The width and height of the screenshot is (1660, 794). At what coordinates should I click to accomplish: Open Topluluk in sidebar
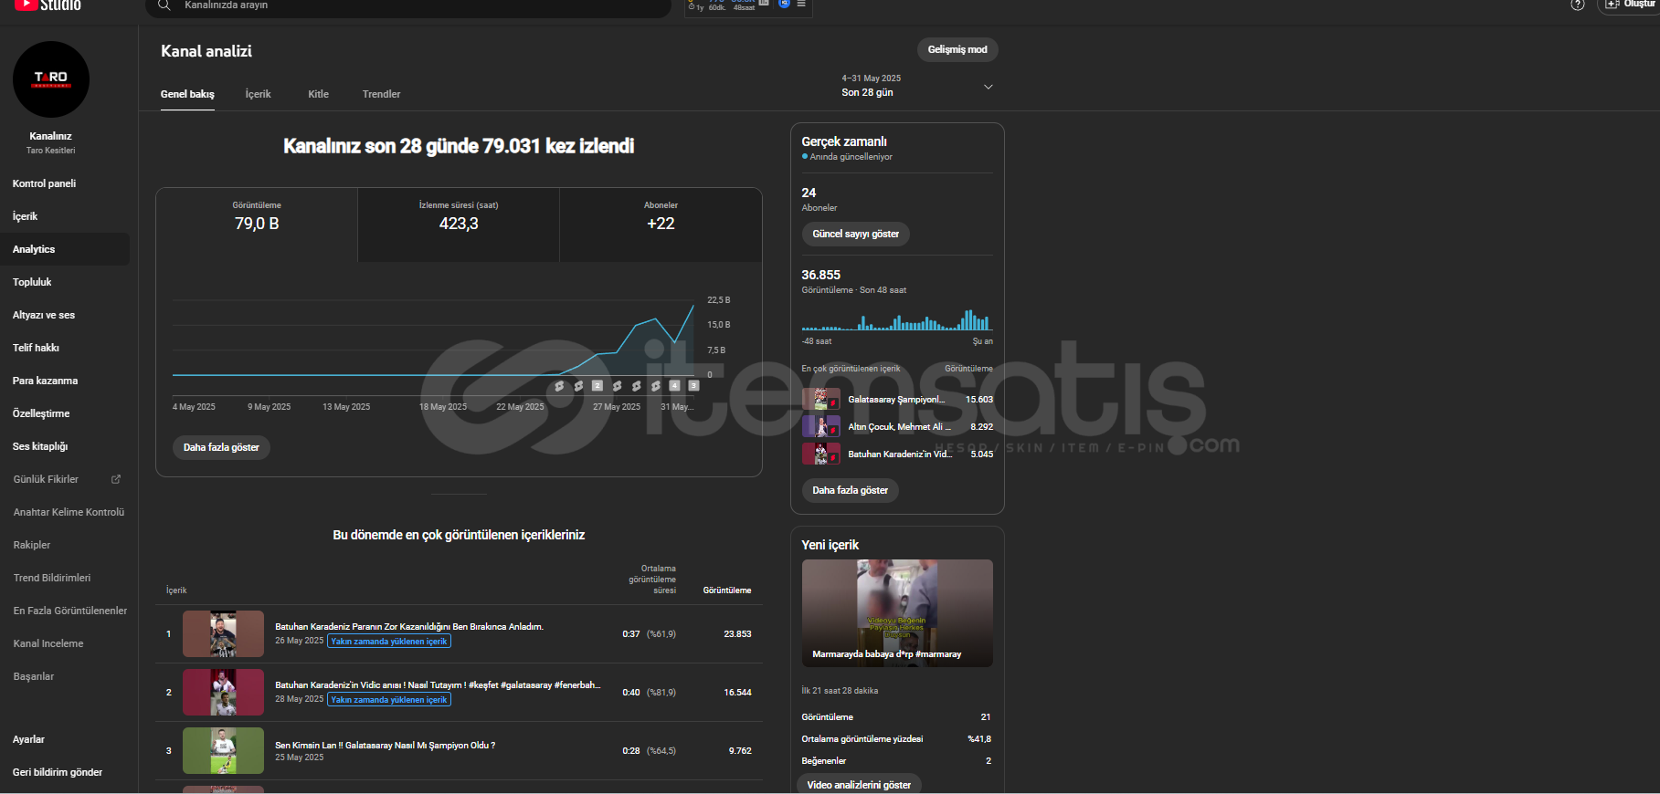tap(65, 282)
